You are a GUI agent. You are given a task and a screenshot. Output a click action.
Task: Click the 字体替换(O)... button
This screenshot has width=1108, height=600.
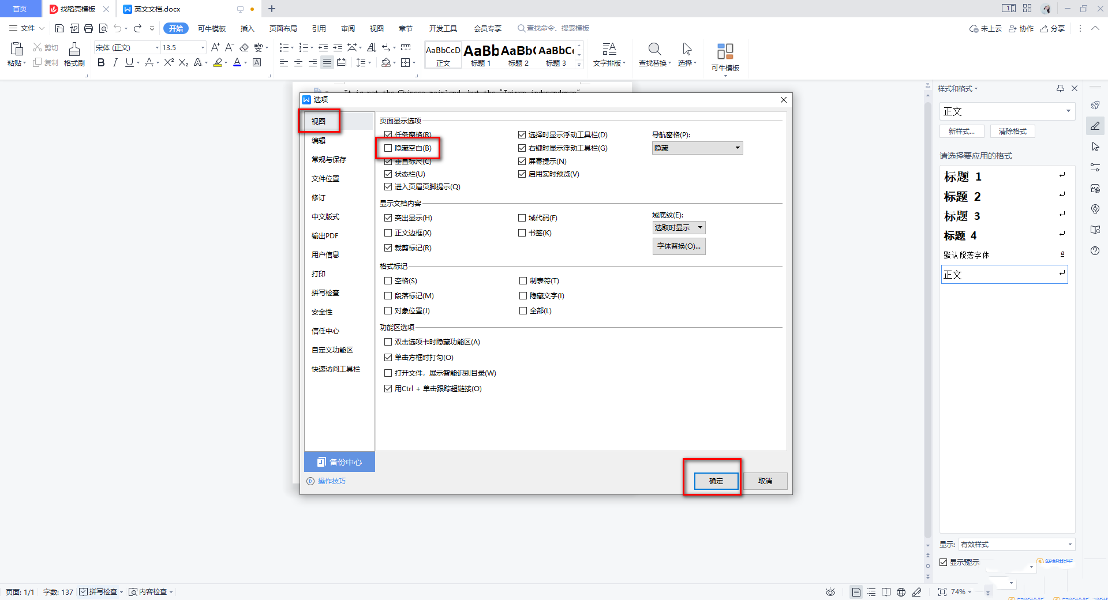pos(679,246)
